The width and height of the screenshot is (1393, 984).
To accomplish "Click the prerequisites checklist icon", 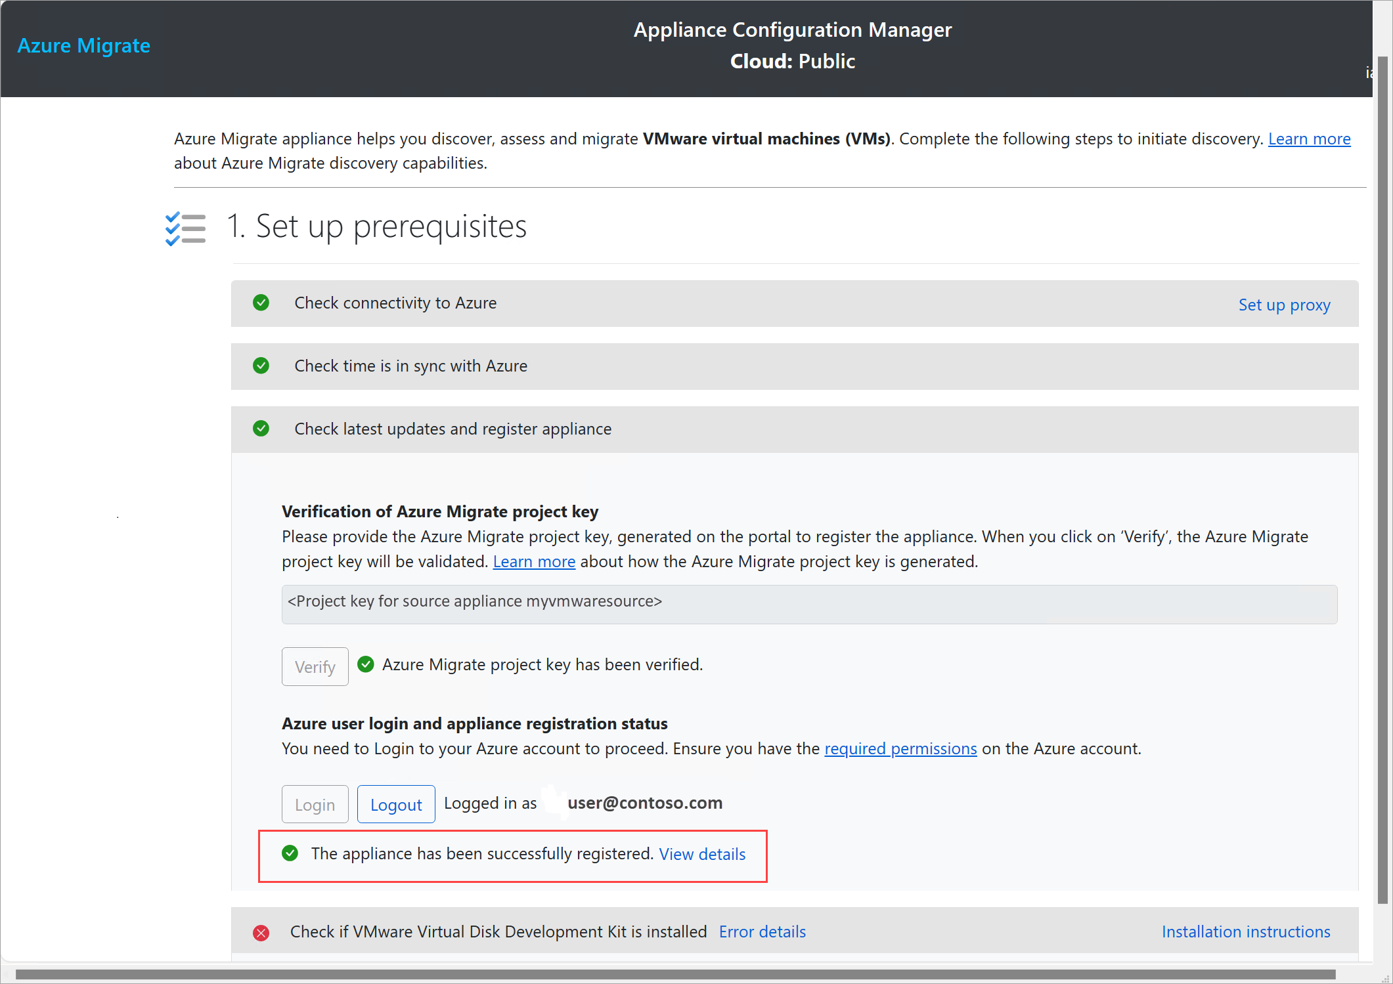I will [x=185, y=228].
